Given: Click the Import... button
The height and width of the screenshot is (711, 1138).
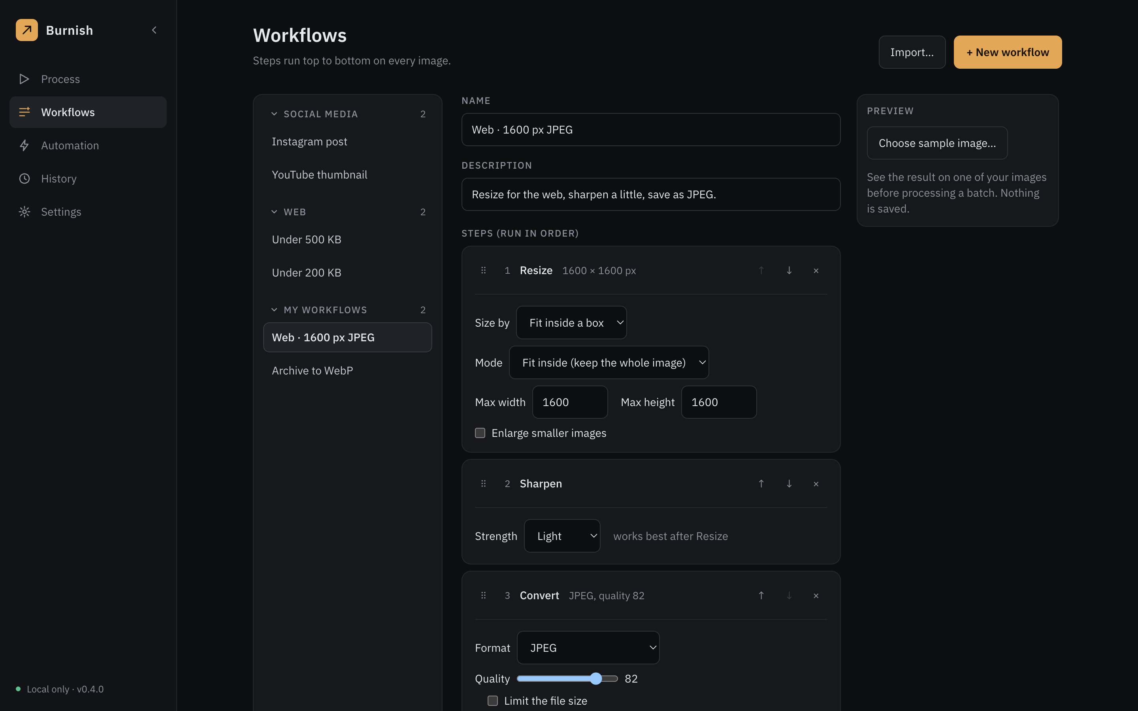Looking at the screenshot, I should pos(912,52).
